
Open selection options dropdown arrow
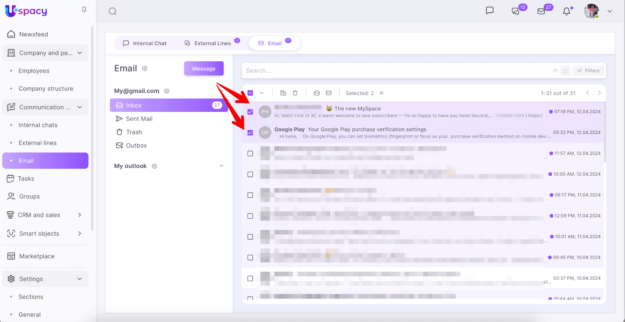coord(262,93)
